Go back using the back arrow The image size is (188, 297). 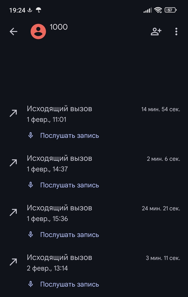pyautogui.click(x=13, y=32)
